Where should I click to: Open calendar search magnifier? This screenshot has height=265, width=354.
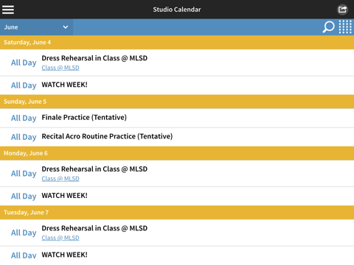(x=328, y=27)
